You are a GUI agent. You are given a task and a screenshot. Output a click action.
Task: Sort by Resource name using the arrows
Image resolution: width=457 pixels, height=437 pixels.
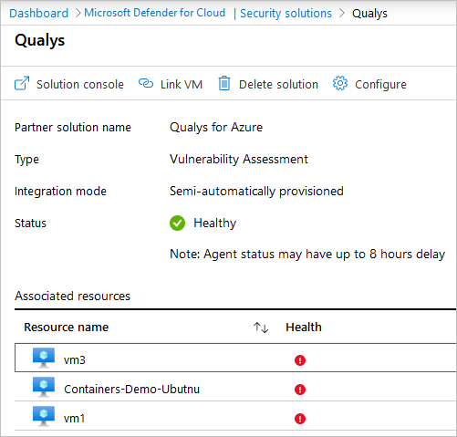[261, 328]
